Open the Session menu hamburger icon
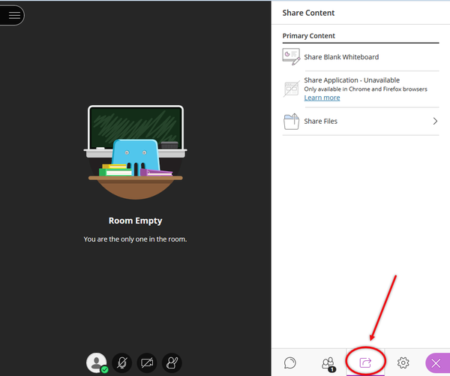 tap(14, 15)
